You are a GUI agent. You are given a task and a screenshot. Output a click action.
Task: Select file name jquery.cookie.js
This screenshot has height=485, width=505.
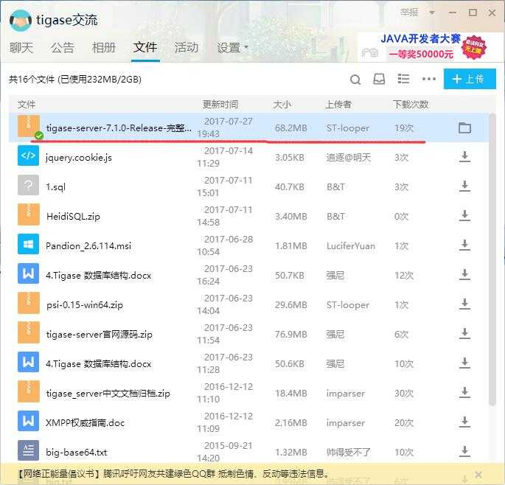point(79,158)
